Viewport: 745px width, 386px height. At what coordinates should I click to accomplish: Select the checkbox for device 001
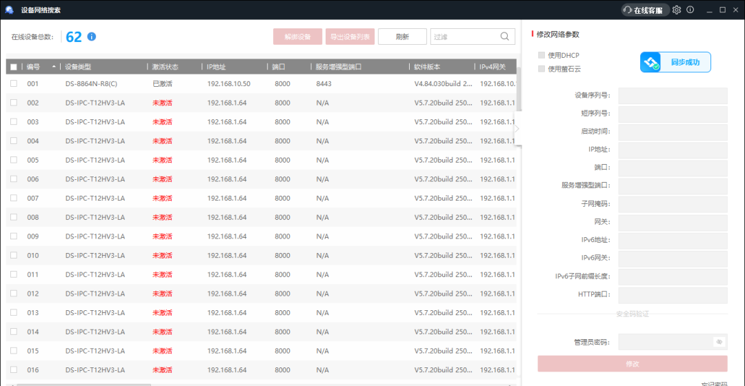13,83
